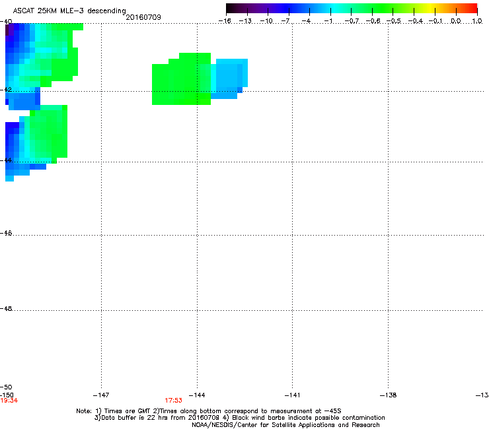489x429 pixels.
Task: Click the -16 color bar label
Action: 225,21
